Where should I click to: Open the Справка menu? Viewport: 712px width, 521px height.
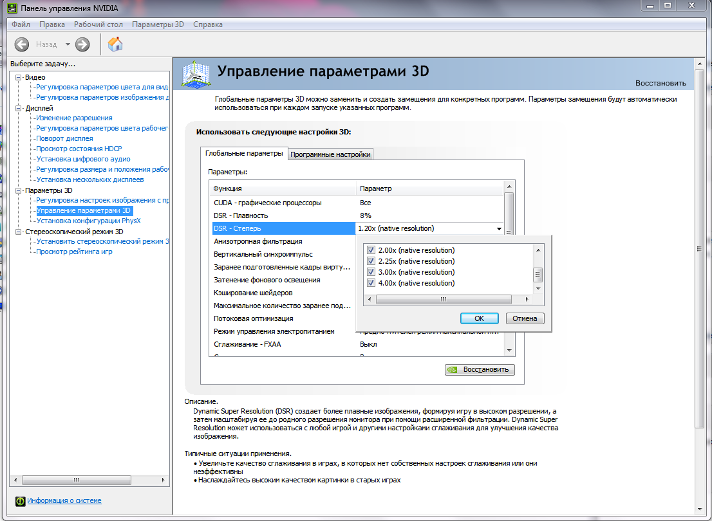(207, 24)
